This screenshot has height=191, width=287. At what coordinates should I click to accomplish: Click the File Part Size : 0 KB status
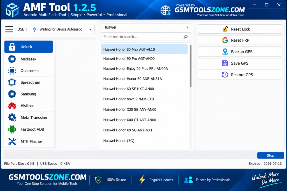[x=19, y=164]
